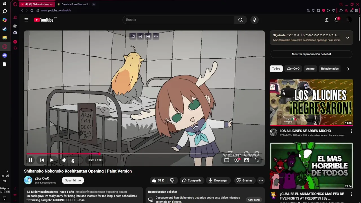Click Mostrar reproducción del chat
This screenshot has width=361, height=203.
click(x=311, y=54)
